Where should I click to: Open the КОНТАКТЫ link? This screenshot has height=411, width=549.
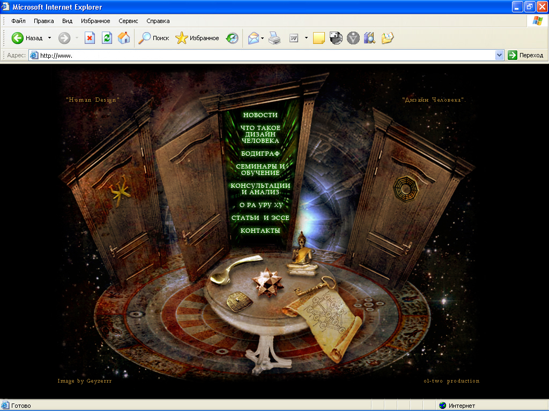tap(260, 231)
